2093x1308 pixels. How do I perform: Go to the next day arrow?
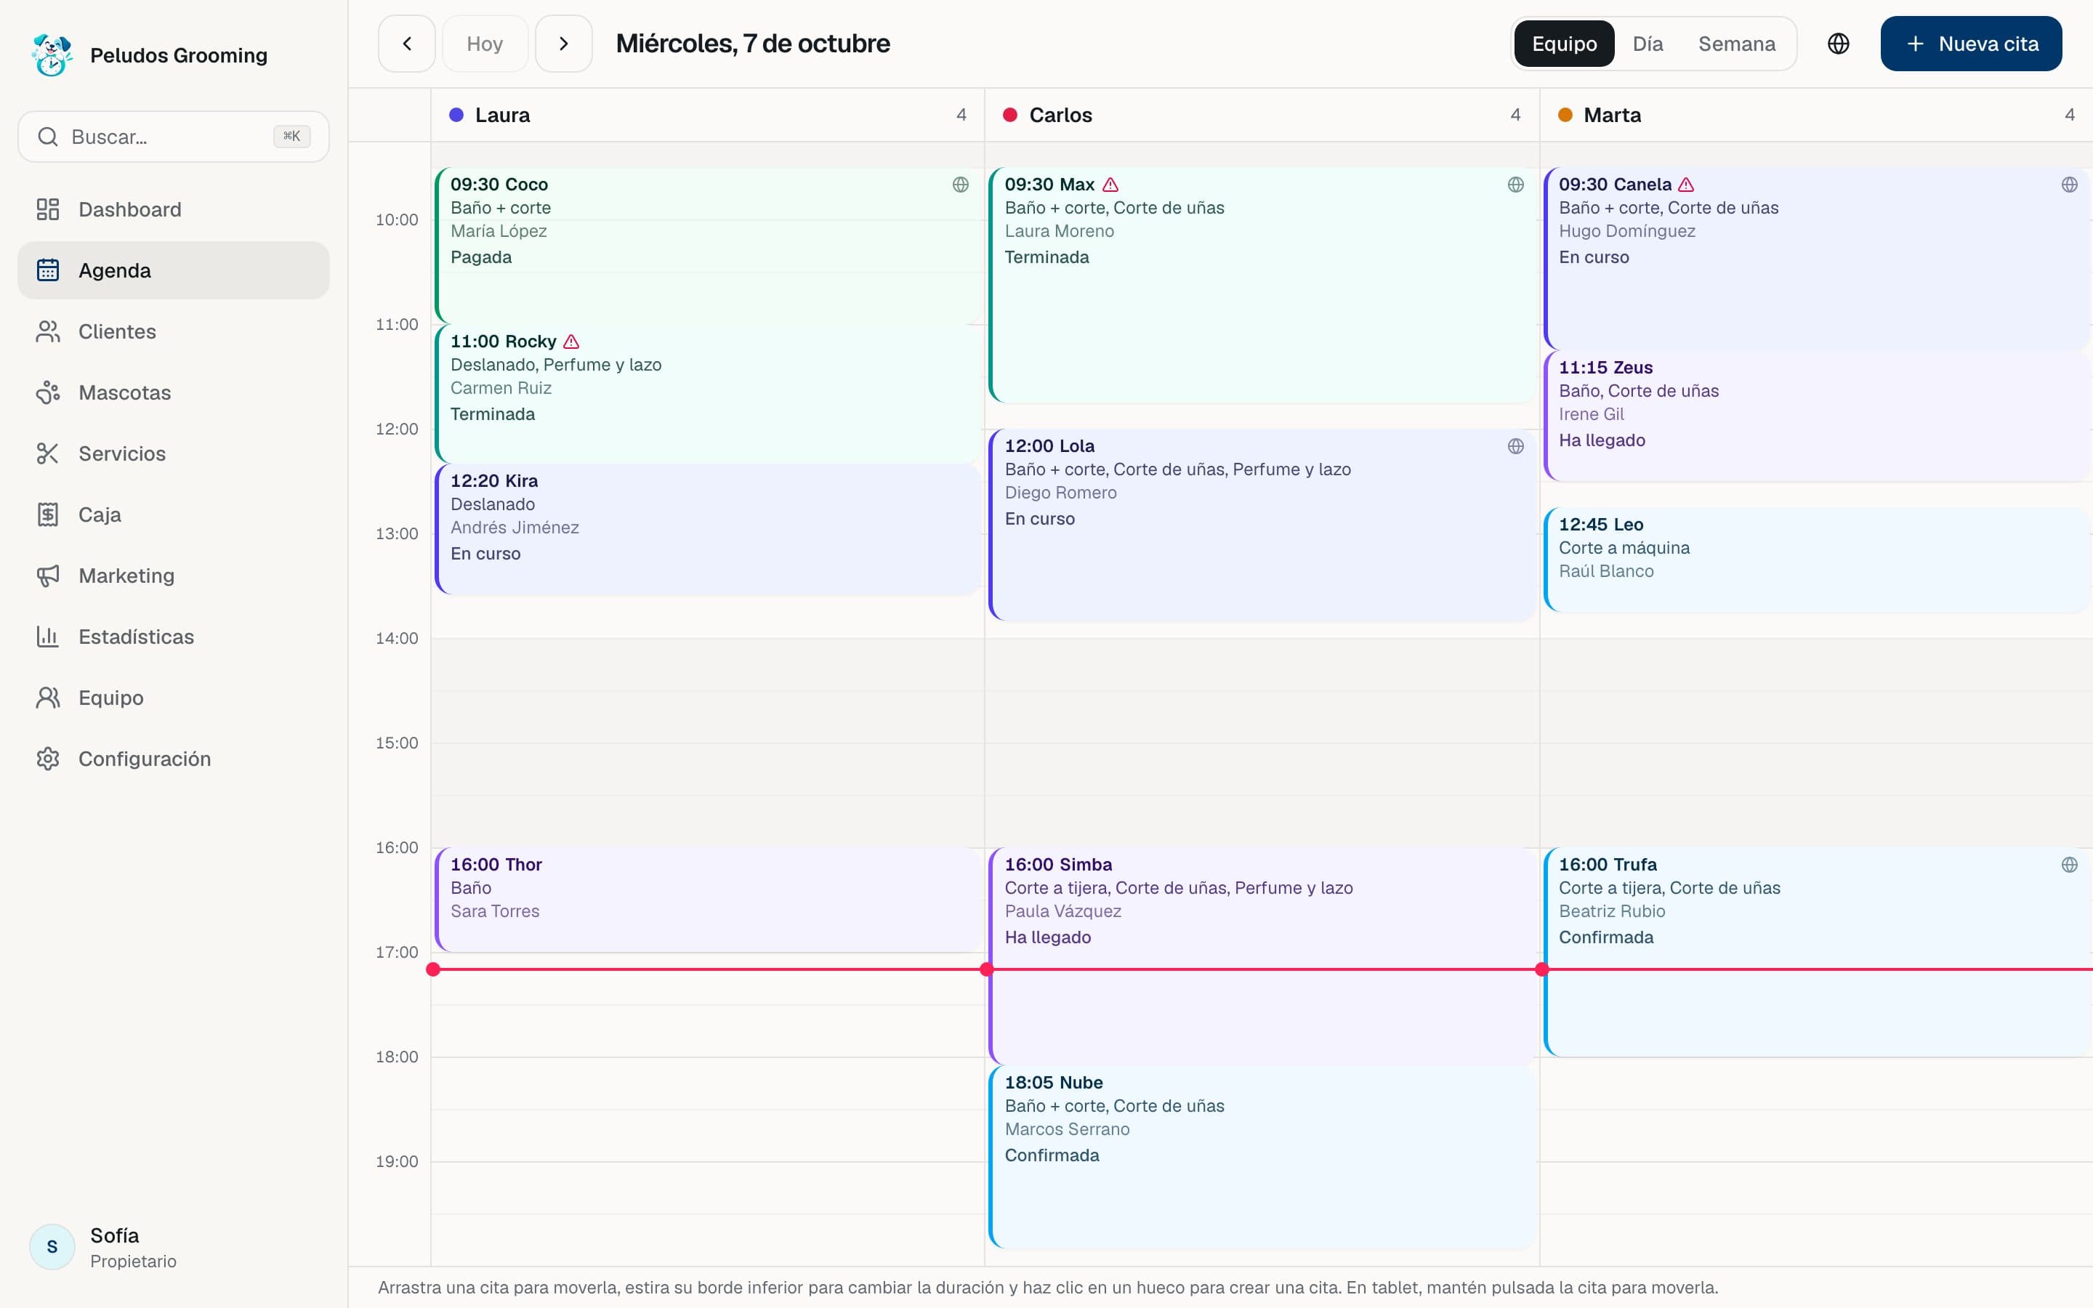564,44
